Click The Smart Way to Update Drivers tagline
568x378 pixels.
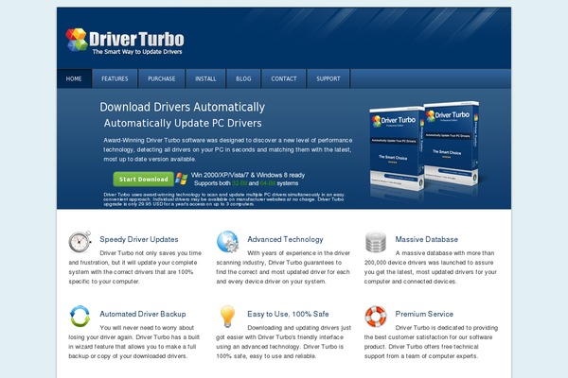(137, 52)
